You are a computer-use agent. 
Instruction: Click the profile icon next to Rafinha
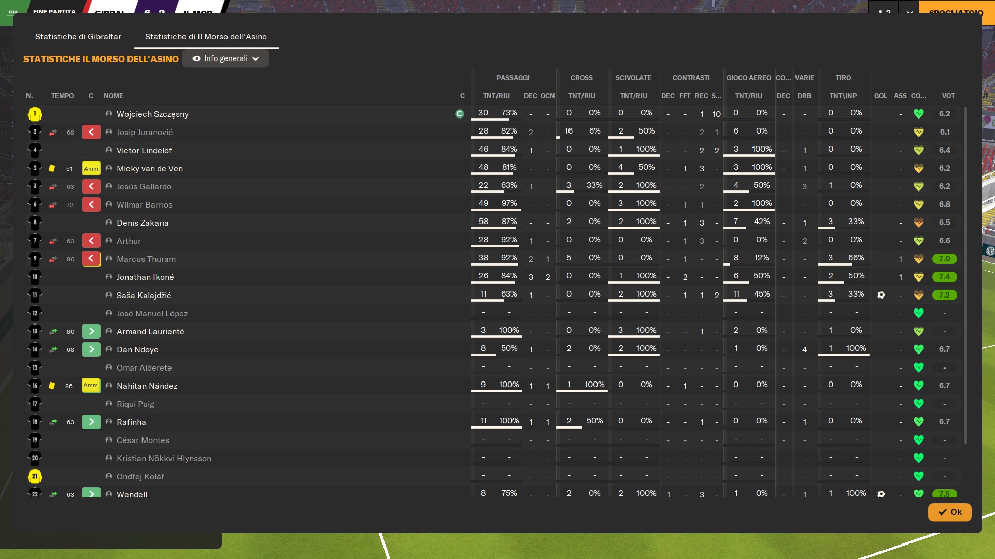(x=109, y=422)
